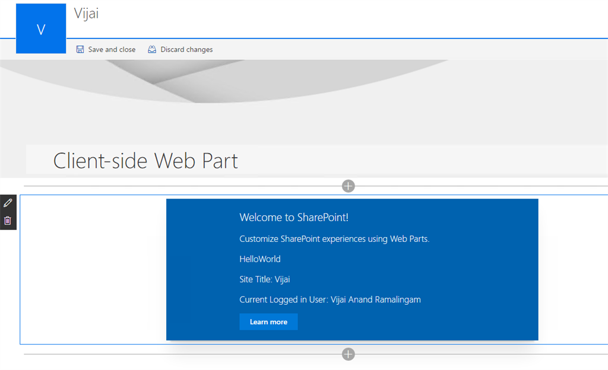Click the Welcome to SharePoint! heading
Screen dimensions: 608x370
pyautogui.click(x=294, y=217)
